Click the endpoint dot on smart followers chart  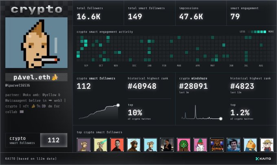point(118,105)
